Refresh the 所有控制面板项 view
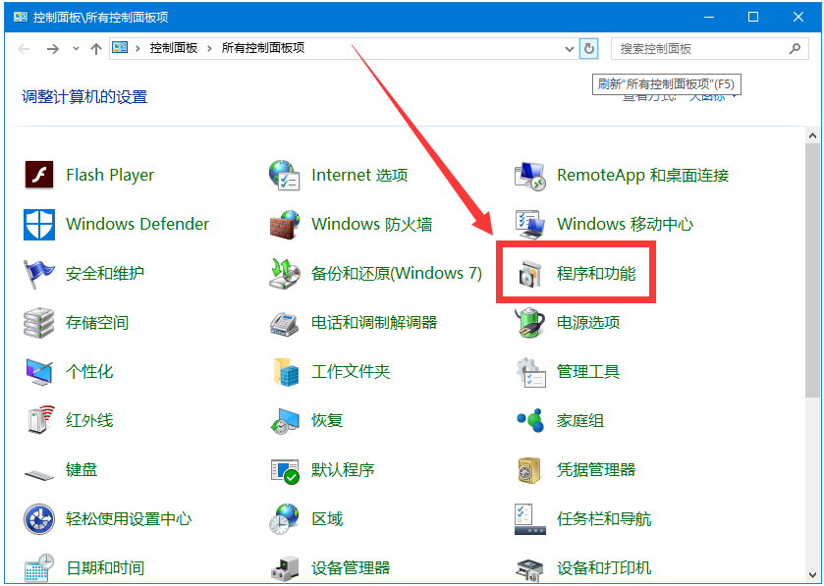Screen dimensions: 824x586 (589, 49)
